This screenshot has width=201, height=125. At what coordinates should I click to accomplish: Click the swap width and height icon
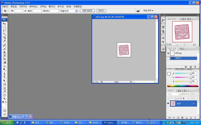[25, 11]
